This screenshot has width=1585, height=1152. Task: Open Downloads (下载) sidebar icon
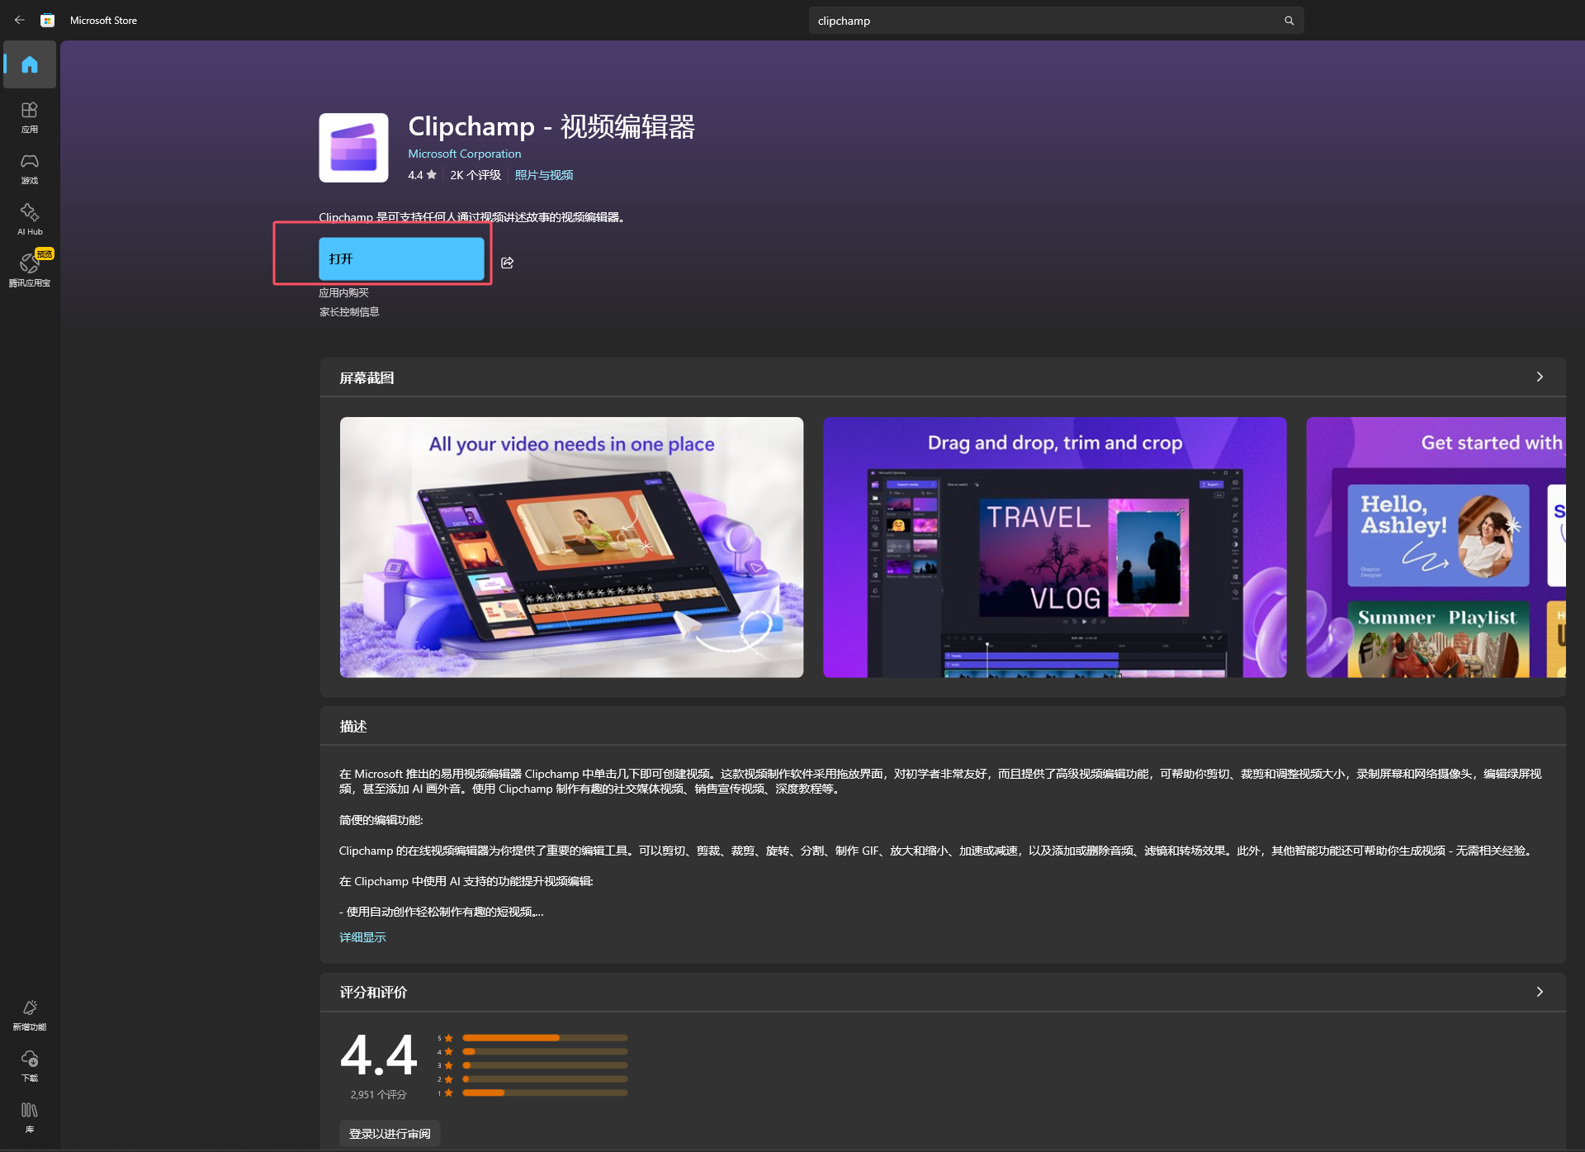pyautogui.click(x=30, y=1065)
